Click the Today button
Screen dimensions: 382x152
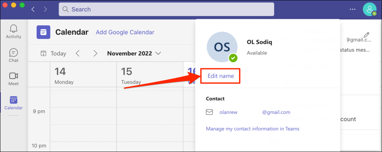(x=53, y=53)
